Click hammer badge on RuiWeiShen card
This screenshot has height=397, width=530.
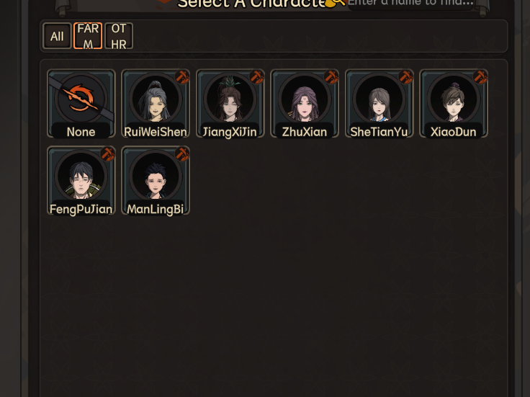[182, 77]
